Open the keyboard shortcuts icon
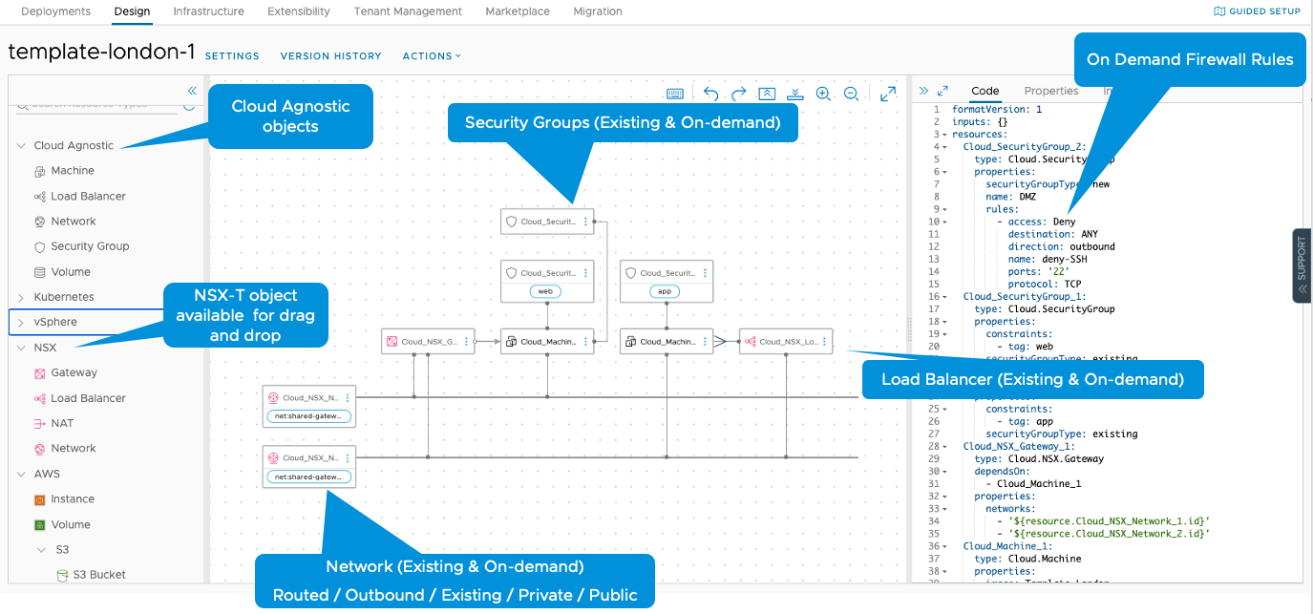Screen dimensions: 1313x614 pos(675,94)
